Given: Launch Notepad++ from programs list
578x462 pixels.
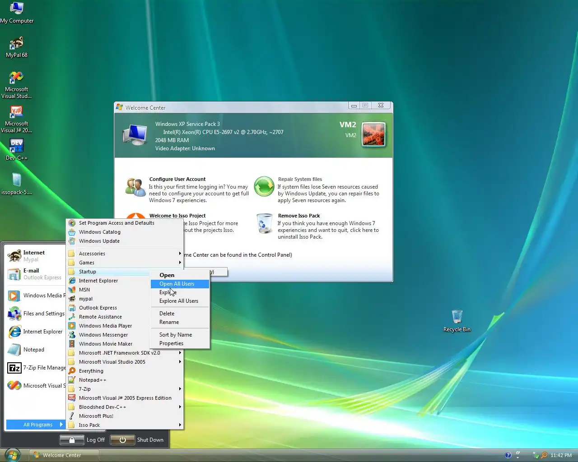Looking at the screenshot, I should coord(125,380).
